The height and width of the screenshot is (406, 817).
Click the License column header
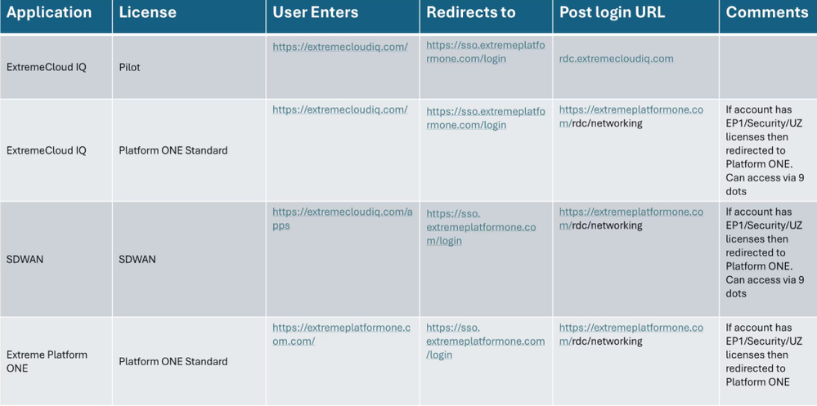click(147, 13)
